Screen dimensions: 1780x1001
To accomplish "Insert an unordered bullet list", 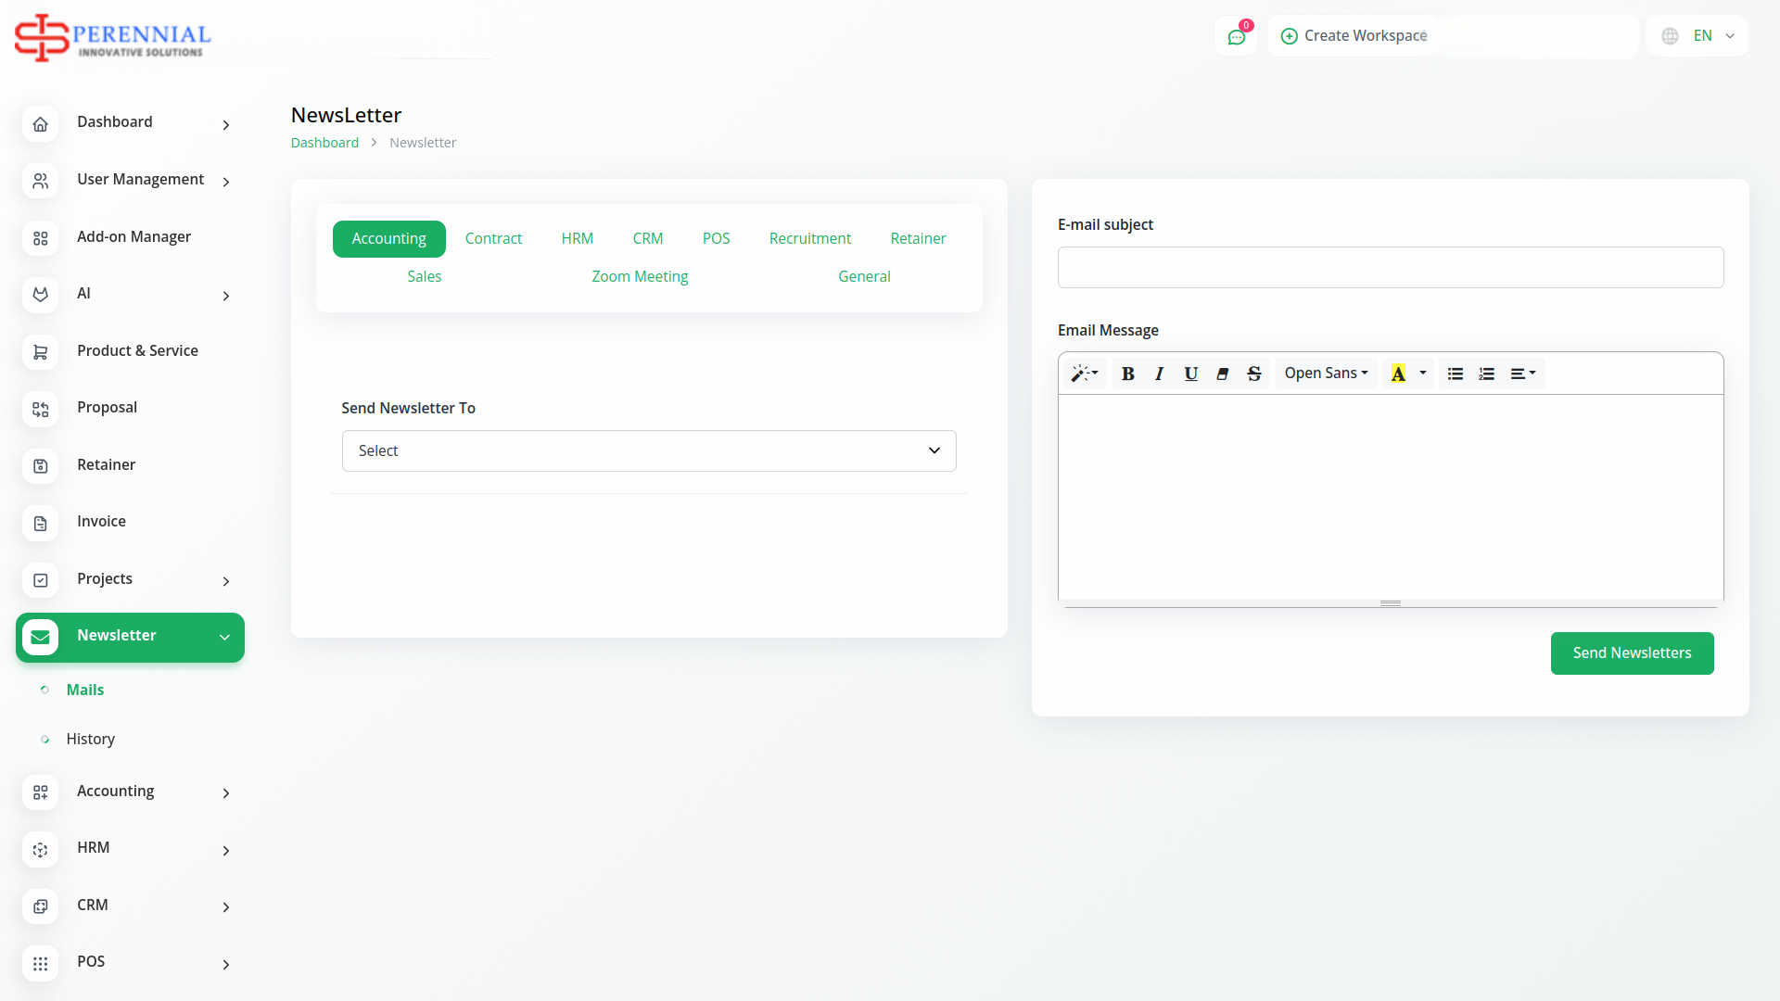I will click(x=1455, y=374).
